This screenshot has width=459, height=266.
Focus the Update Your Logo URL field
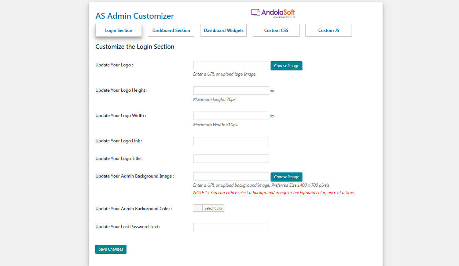[x=231, y=65]
